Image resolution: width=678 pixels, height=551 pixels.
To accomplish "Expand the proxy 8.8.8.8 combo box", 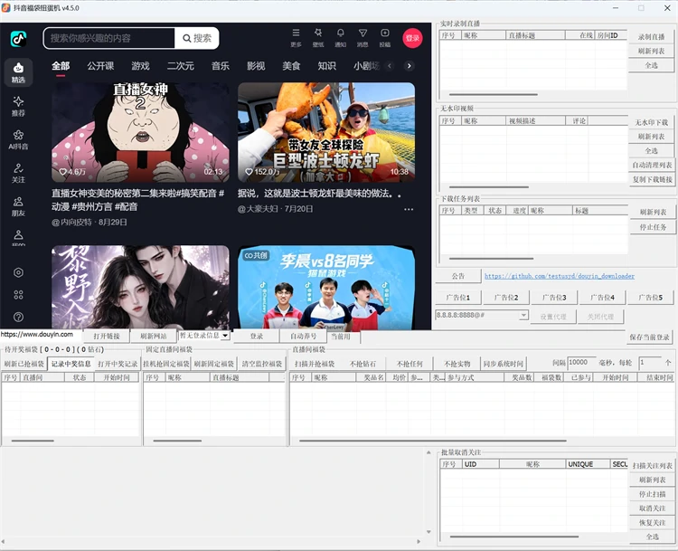I will coord(523,315).
